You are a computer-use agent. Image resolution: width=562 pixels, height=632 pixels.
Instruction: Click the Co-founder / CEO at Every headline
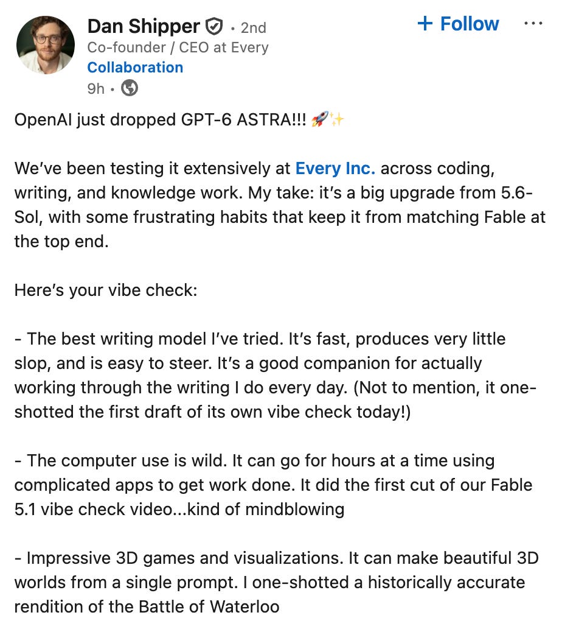[178, 47]
